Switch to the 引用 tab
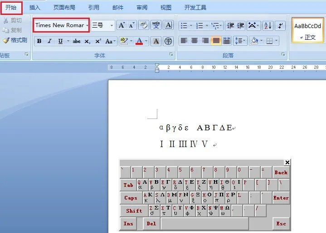 point(94,8)
